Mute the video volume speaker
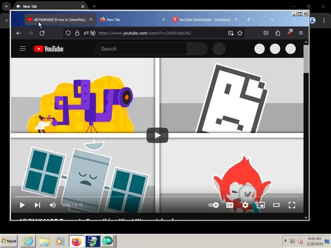 pyautogui.click(x=53, y=205)
